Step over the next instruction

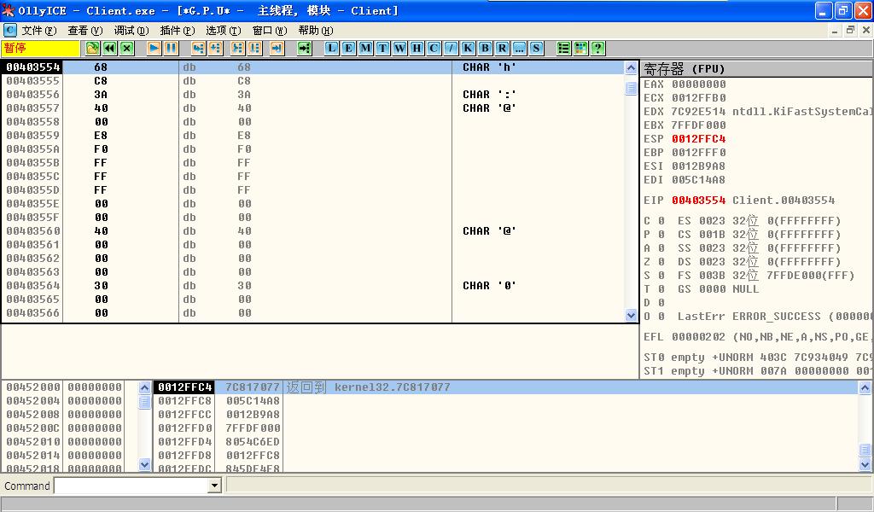point(215,48)
